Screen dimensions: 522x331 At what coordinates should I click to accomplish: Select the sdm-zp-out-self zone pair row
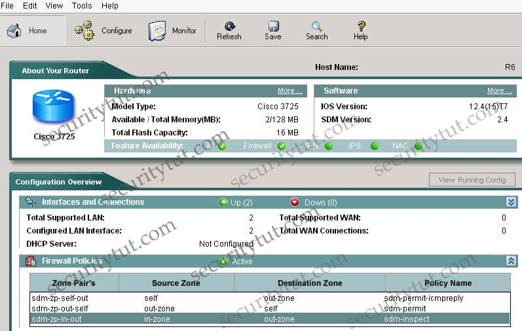coord(270,308)
